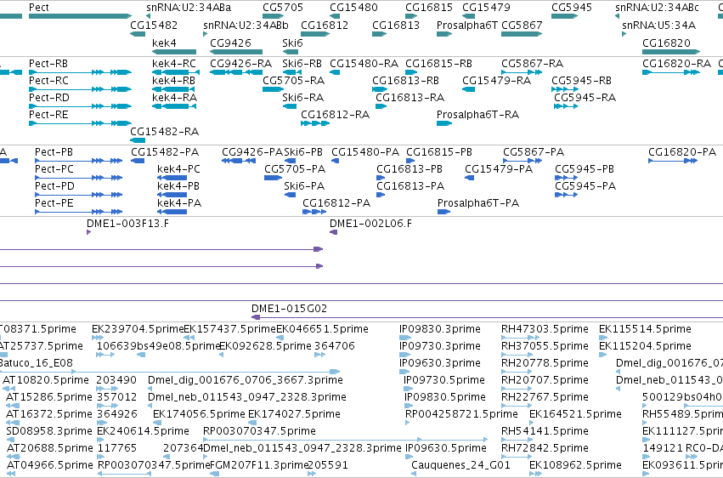
Task: Click the CG9426-PA protein label
Action: tap(252, 151)
